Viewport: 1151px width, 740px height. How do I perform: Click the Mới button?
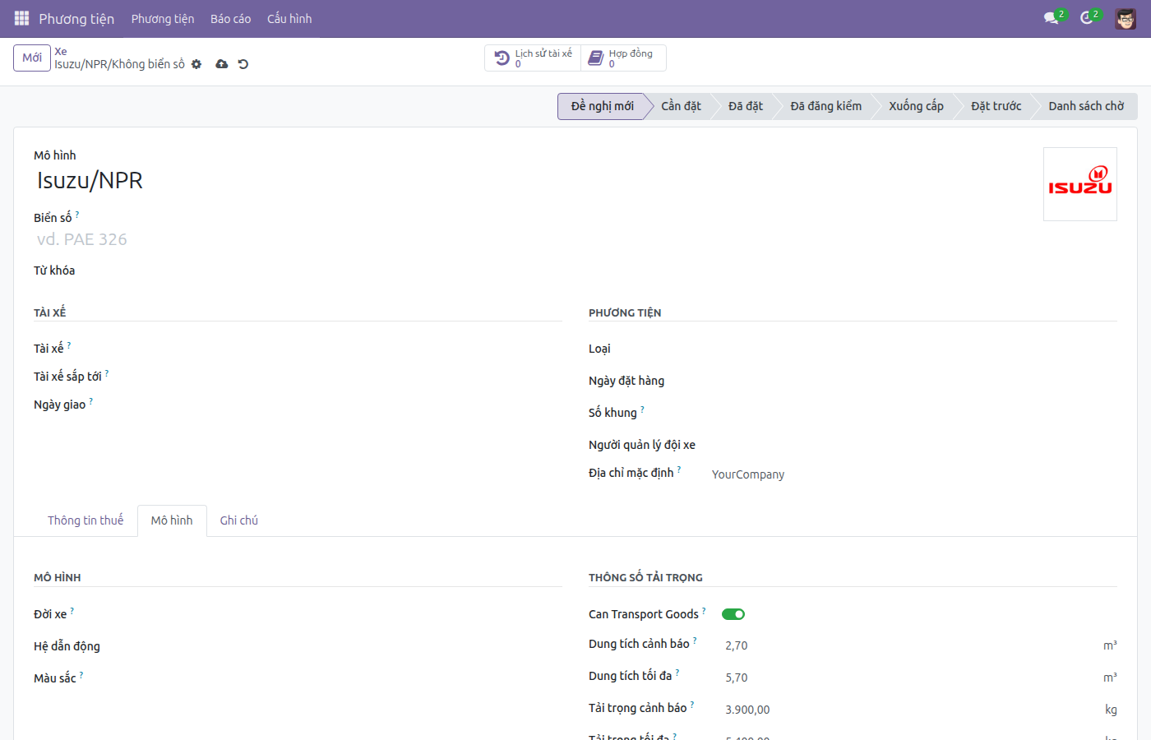coord(32,58)
